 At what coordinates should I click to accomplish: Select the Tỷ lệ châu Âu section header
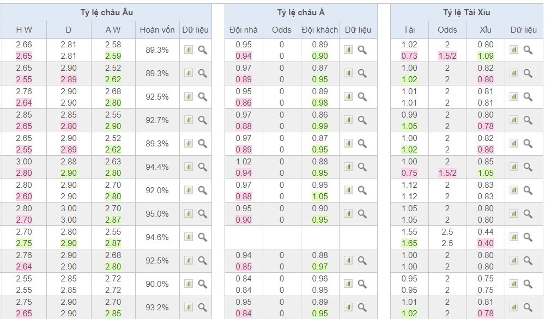106,13
